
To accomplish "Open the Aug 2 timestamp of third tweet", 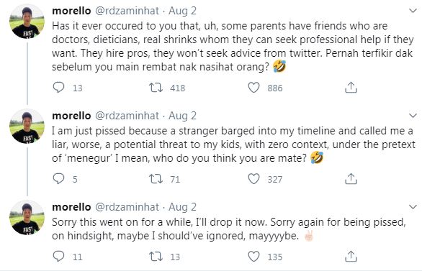I will click(x=182, y=207).
